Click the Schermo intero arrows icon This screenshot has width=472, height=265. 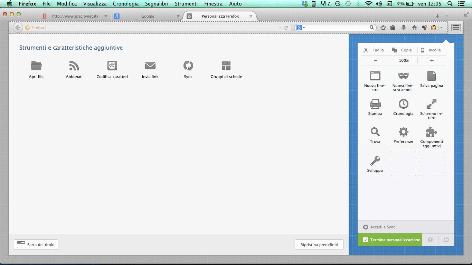[x=432, y=104]
